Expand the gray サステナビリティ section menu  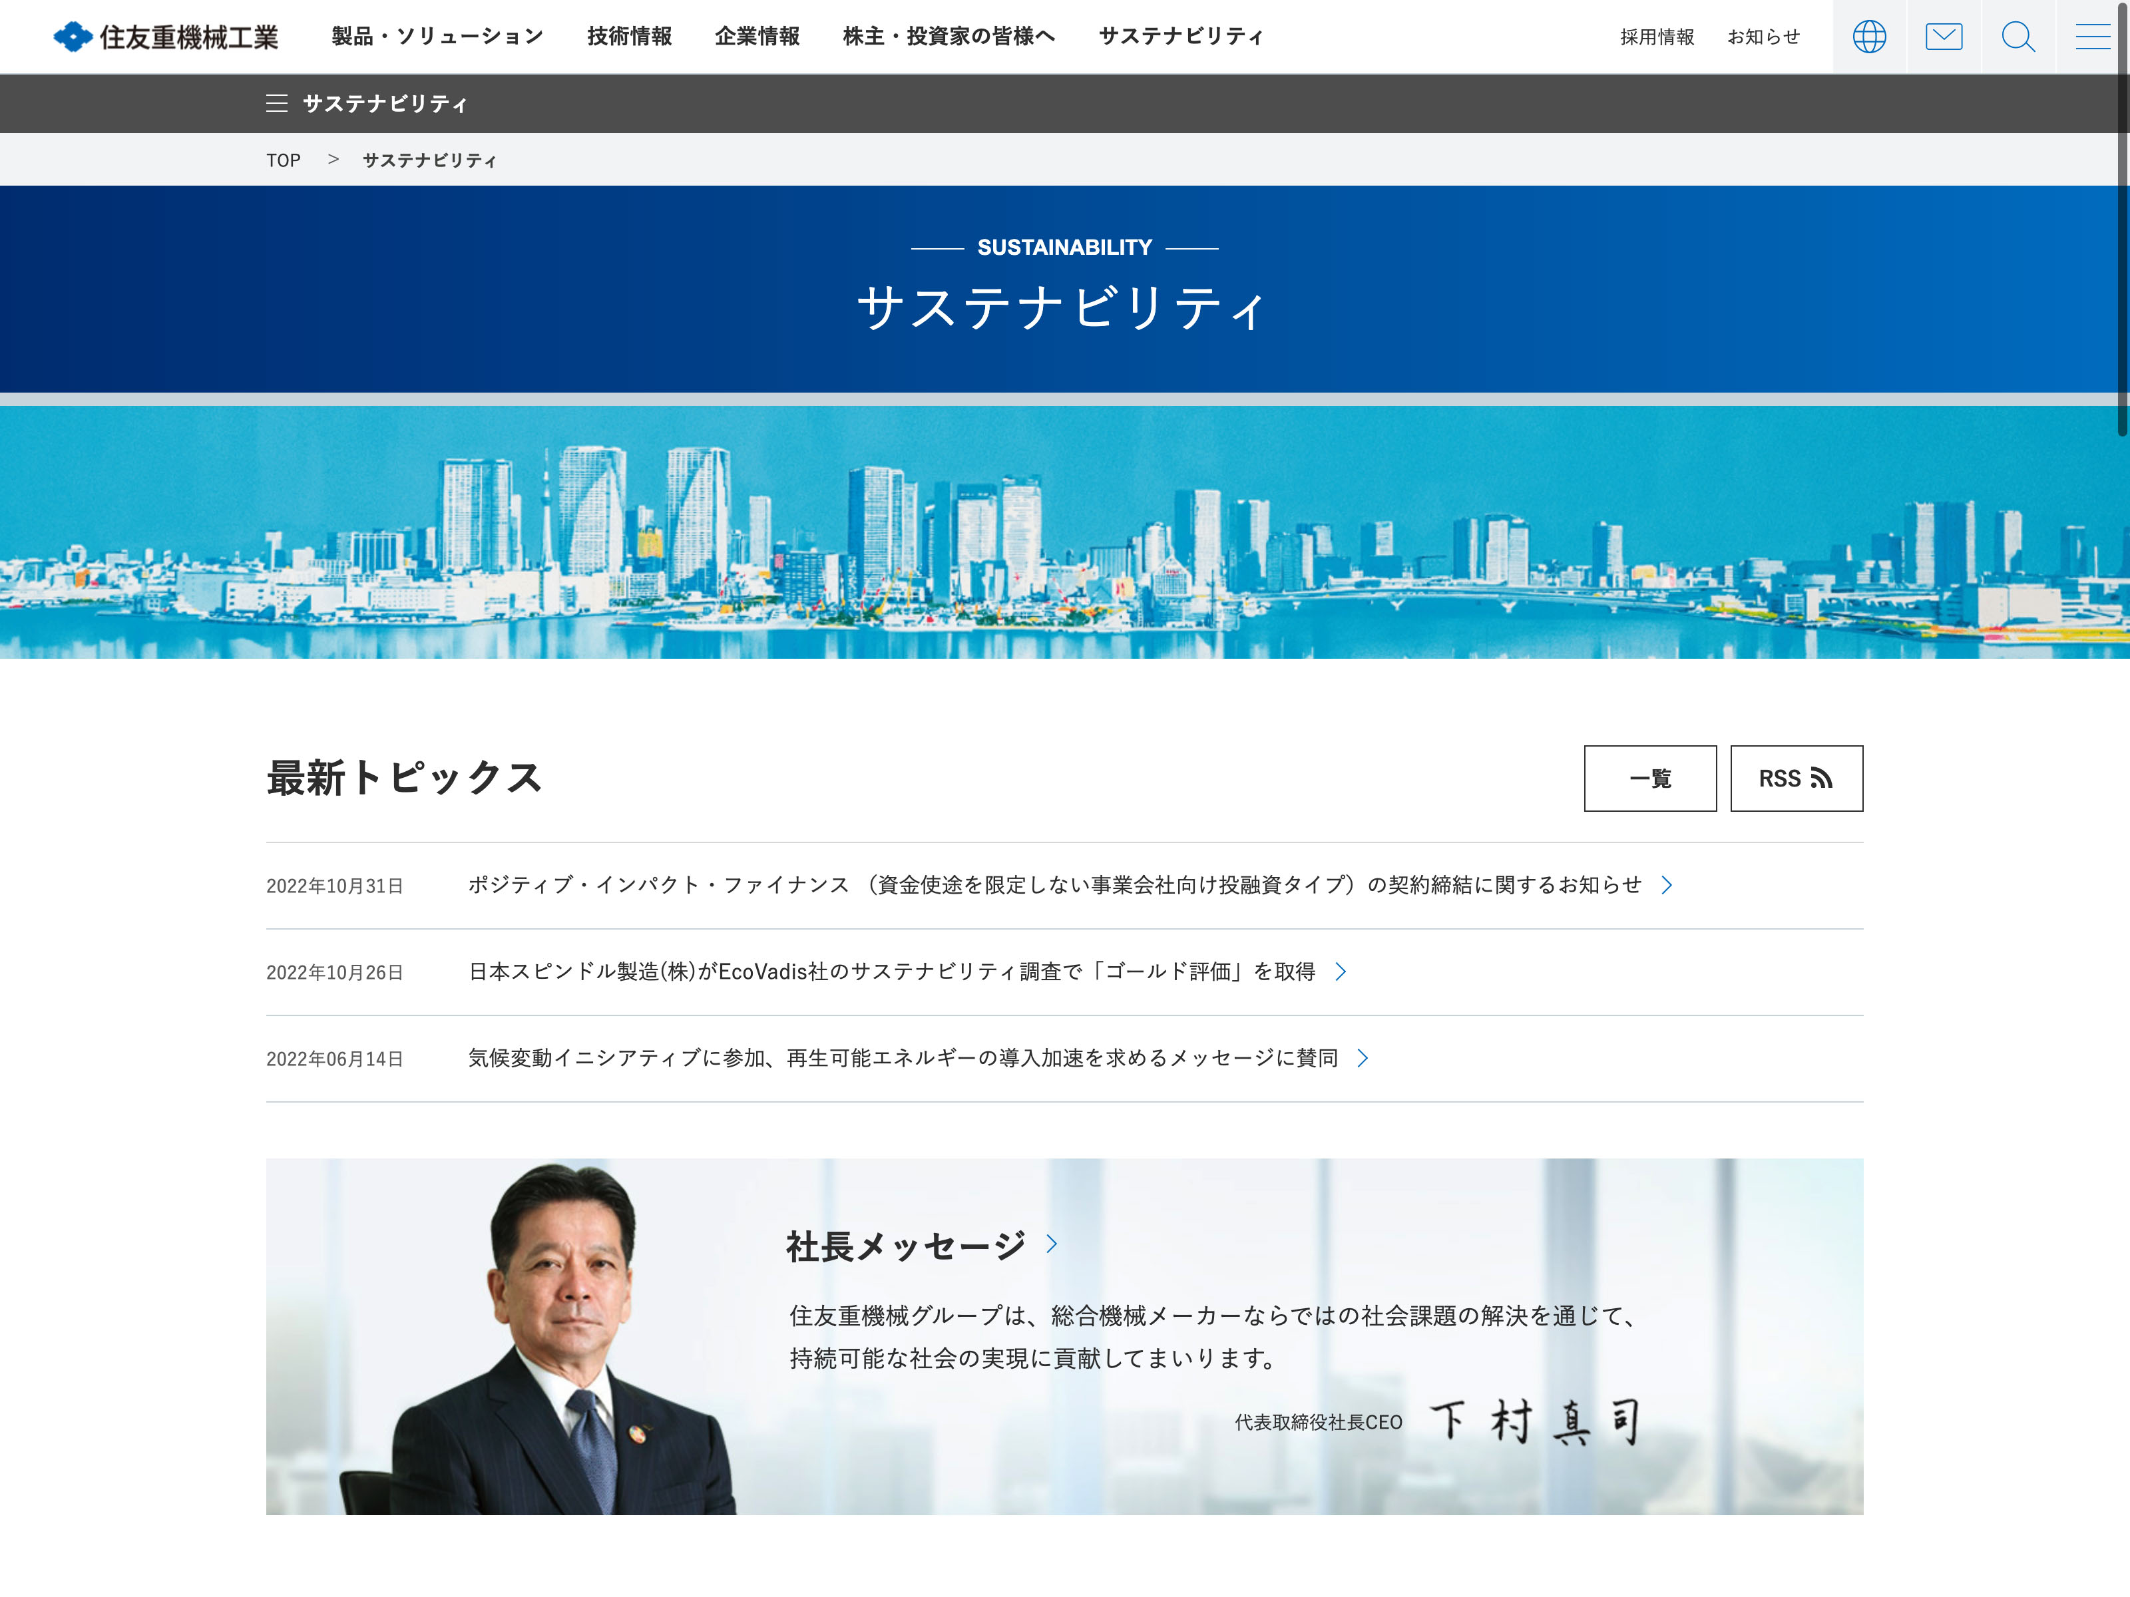coord(366,103)
